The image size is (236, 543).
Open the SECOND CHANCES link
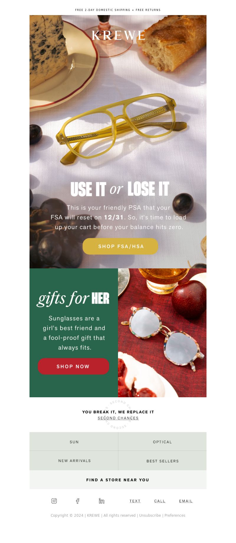(118, 418)
